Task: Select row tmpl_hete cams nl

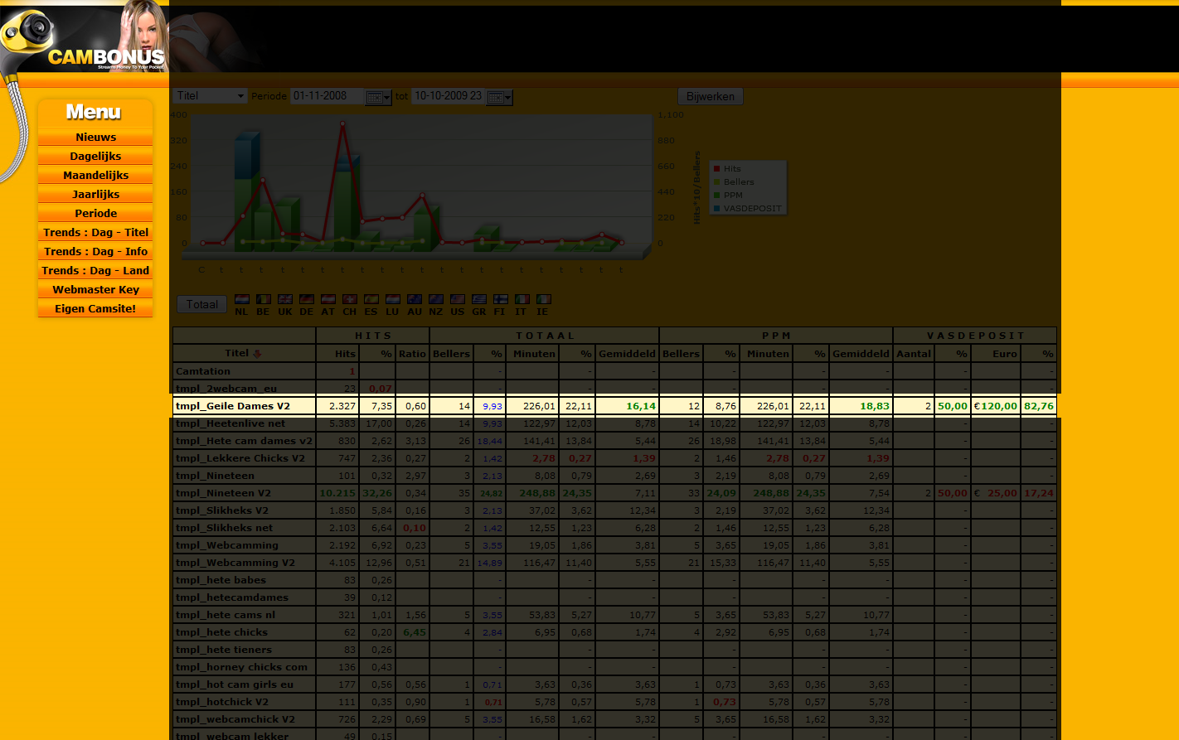Action: (x=614, y=615)
